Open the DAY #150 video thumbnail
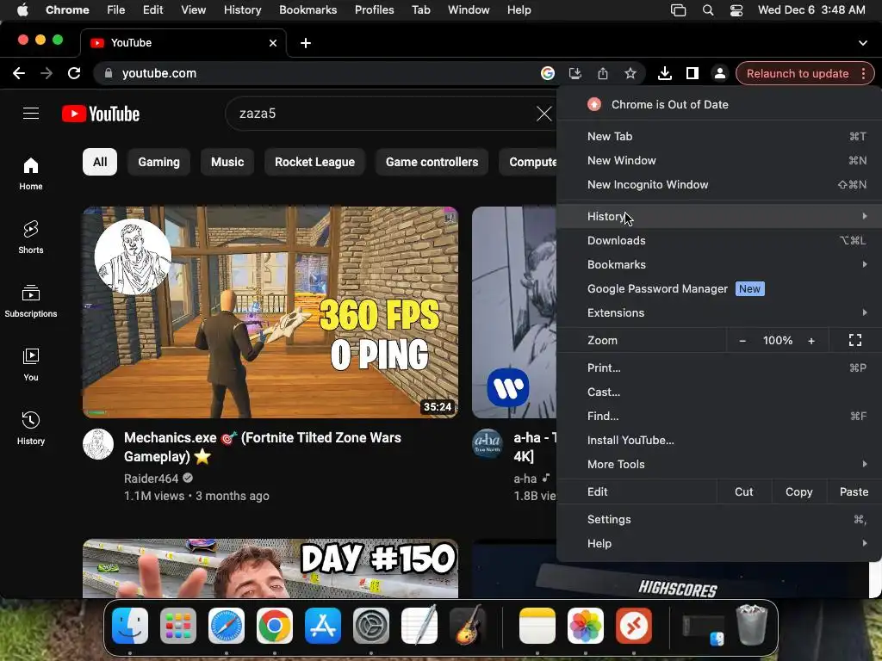Screen dimensions: 882x661 click(270, 568)
